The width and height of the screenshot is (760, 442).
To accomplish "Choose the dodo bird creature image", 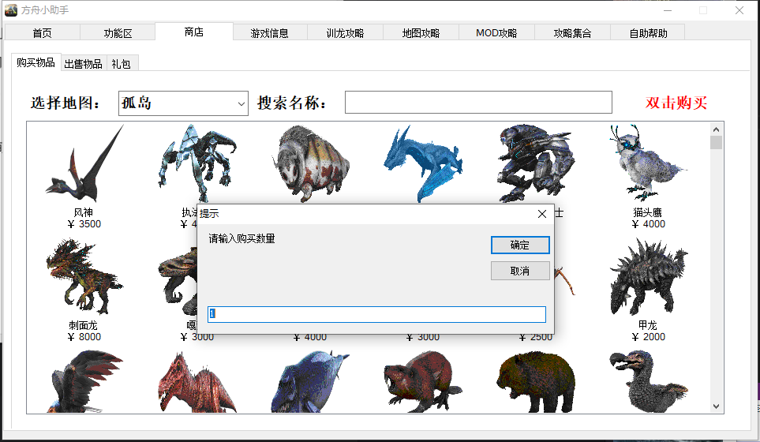I will coord(647,382).
